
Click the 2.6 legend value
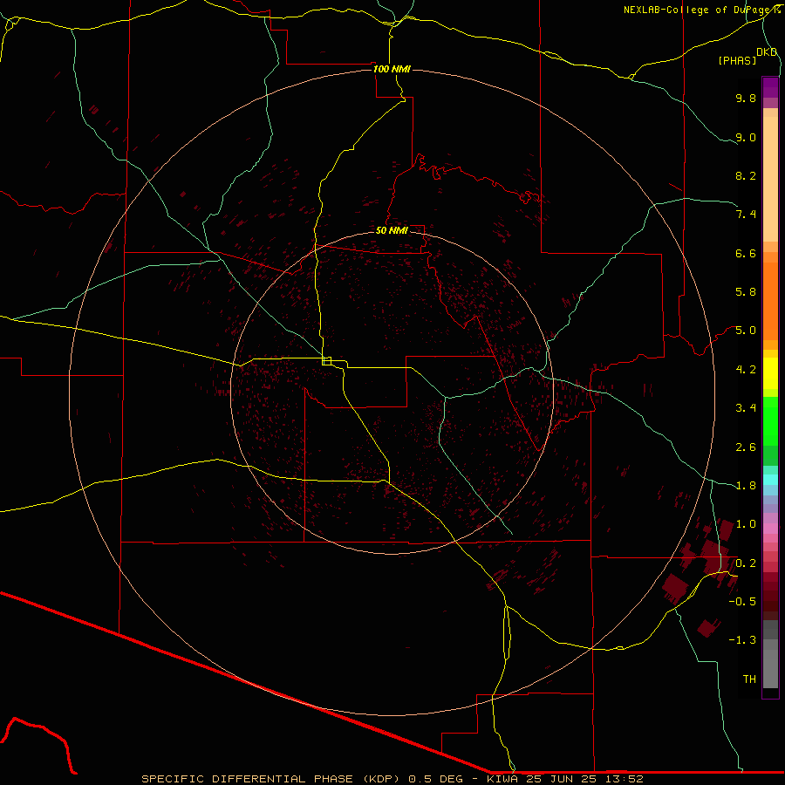pyautogui.click(x=746, y=447)
